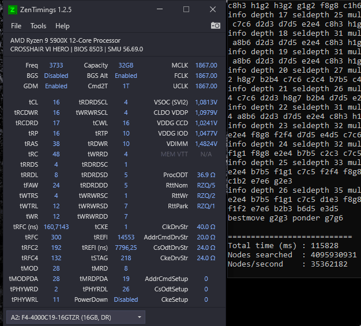This screenshot has height=326, width=361.
Task: Select the A2: F4-4000C19-16GTZR combo box
Action: [x=76, y=317]
